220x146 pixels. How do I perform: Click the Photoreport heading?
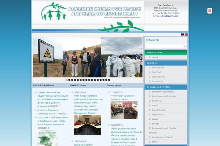tap(114, 85)
